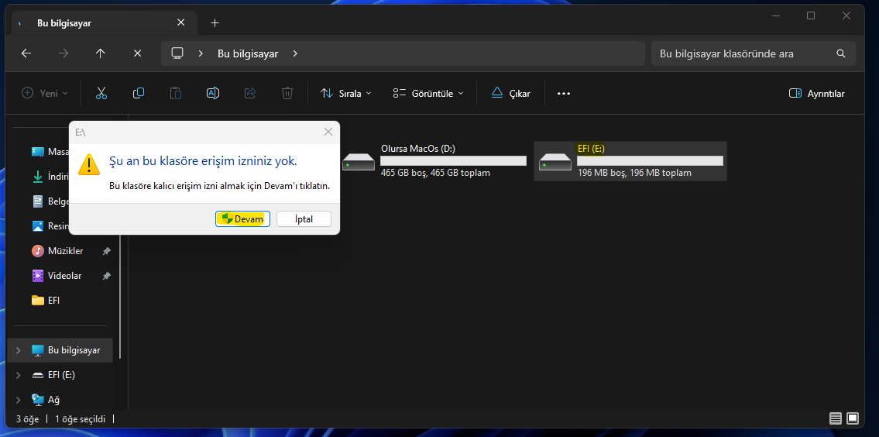The image size is (879, 437).
Task: Stop loading with the X navigation button
Action: 137,53
